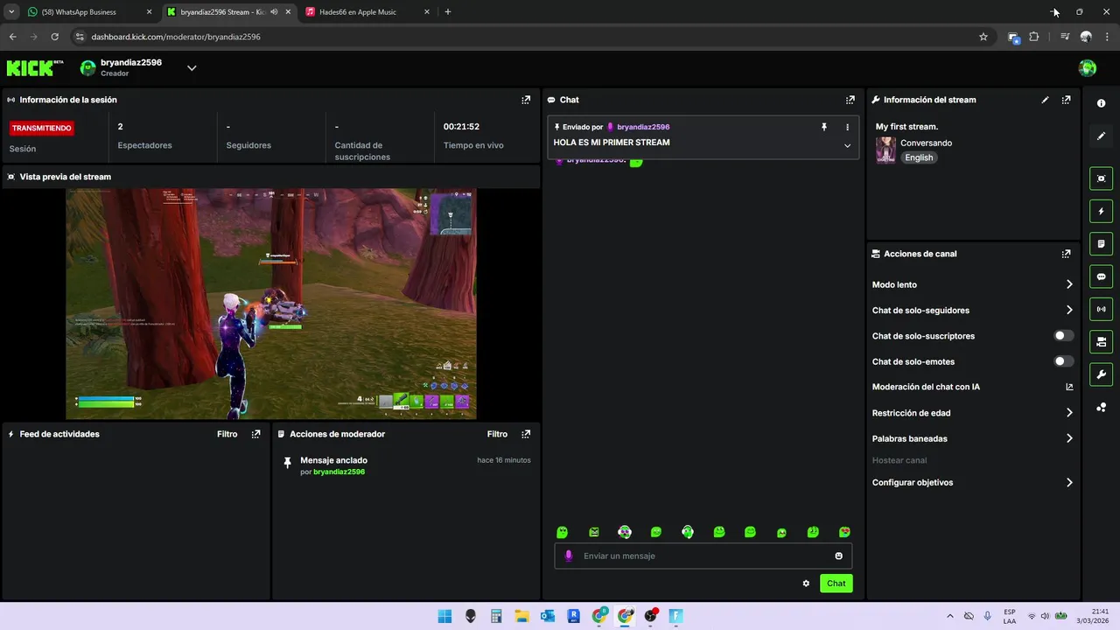The width and height of the screenshot is (1120, 630).
Task: Open Filtro in Acciones de moderador
Action: 497,434
